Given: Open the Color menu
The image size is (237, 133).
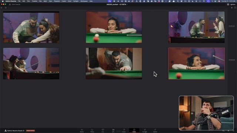Looking at the screenshot, I should [70, 1].
